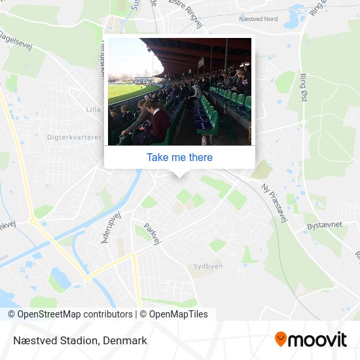Image resolution: width=360 pixels, height=360 pixels.
Task: Click the Take me there link
Action: click(179, 158)
